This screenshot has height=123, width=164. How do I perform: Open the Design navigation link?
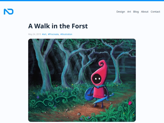point(121,12)
